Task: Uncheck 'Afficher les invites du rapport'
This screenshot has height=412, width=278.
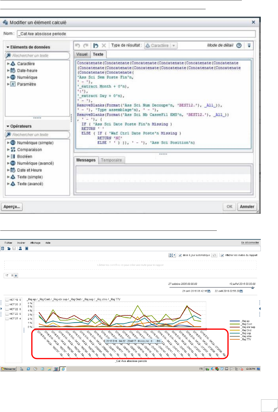Action: [222, 255]
